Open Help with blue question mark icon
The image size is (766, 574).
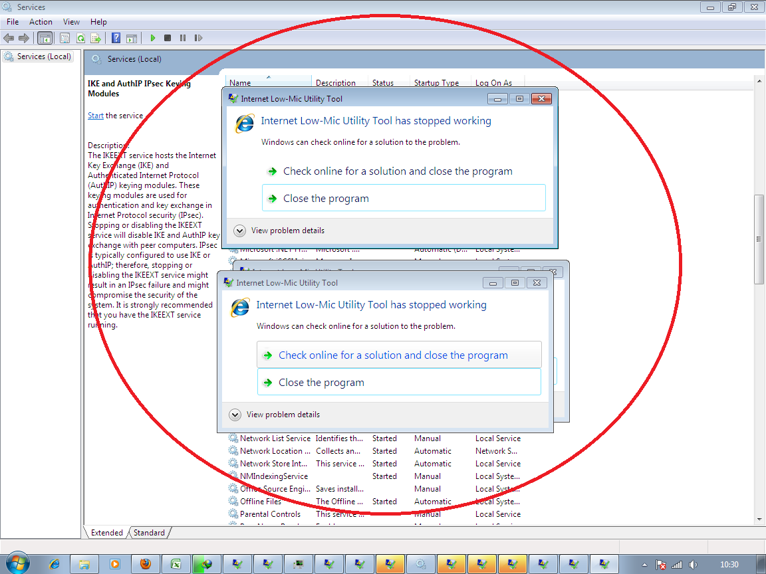point(116,38)
